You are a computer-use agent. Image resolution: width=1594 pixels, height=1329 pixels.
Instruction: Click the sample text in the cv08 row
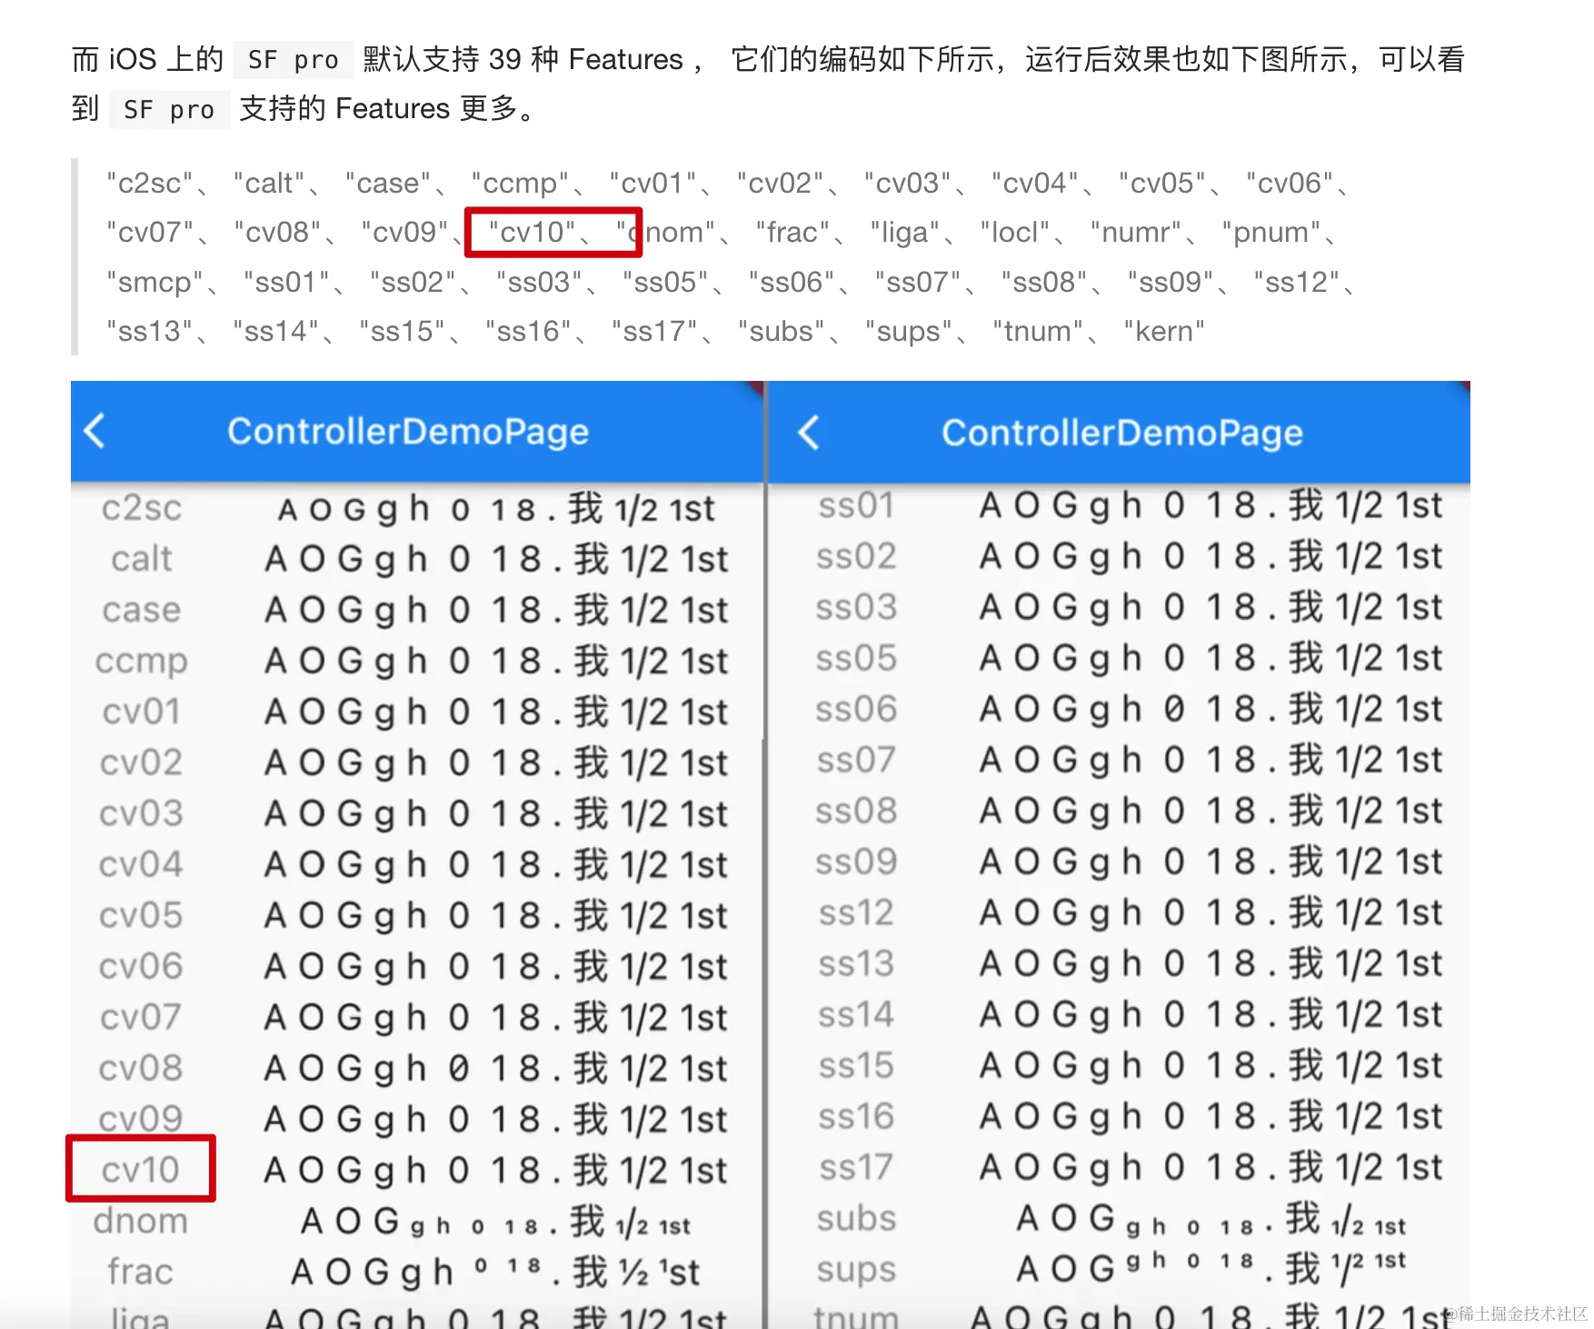496,1068
